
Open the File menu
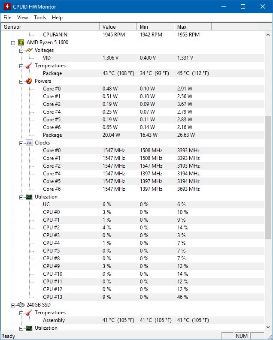point(7,18)
